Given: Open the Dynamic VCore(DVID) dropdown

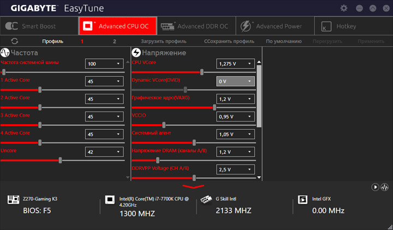Looking at the screenshot, I should (235, 81).
